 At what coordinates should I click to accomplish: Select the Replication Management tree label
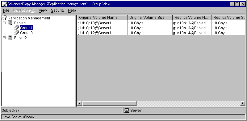(29, 18)
